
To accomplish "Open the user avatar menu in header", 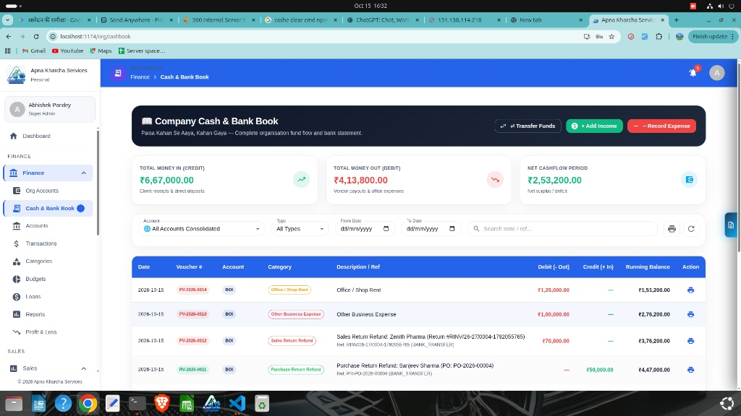I will 716,73.
